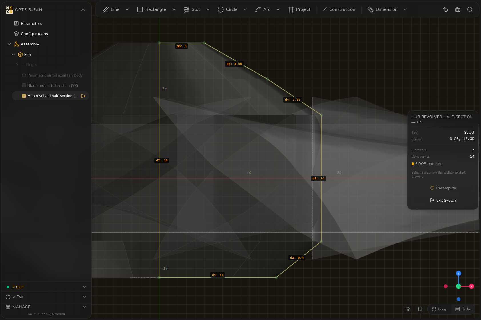481x320 pixels.
Task: Click the version text v0.1.1-556-g2c59809
Action: [46, 315]
